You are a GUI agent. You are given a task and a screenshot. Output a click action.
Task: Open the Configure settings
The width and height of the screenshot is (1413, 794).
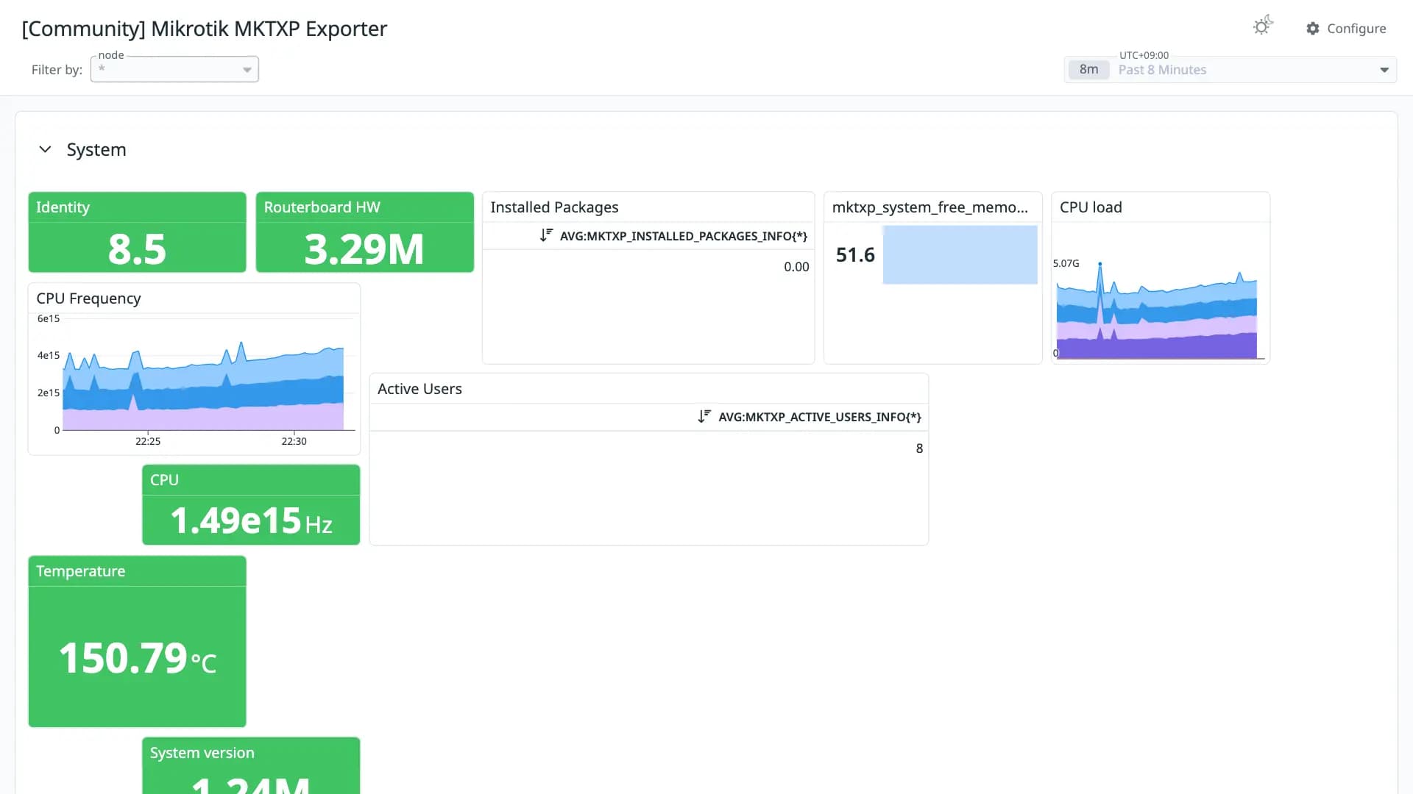point(1346,28)
